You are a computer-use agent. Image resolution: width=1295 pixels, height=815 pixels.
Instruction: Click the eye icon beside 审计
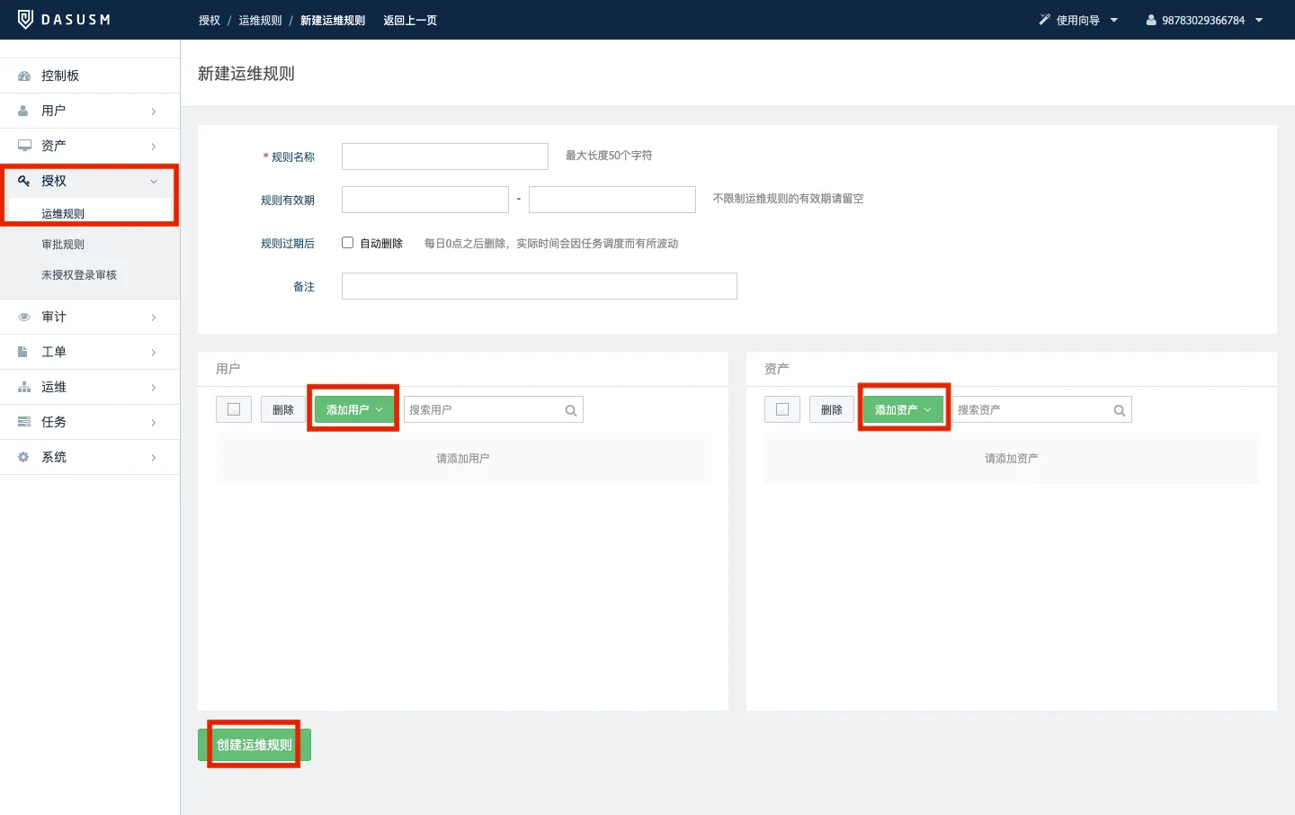(x=24, y=317)
